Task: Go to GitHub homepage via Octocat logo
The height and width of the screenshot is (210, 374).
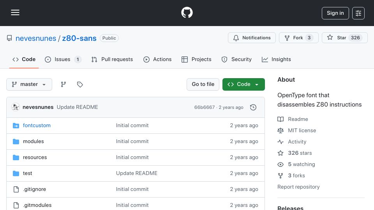Action: pos(187,12)
